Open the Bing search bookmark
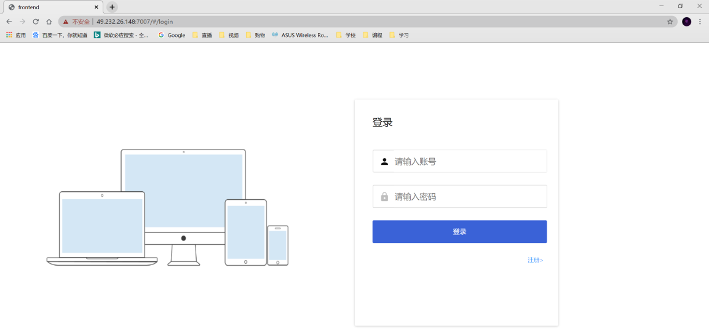 click(121, 35)
